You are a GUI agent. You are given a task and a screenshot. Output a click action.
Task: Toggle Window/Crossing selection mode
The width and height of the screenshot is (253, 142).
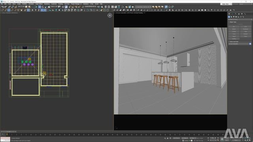(36, 7)
